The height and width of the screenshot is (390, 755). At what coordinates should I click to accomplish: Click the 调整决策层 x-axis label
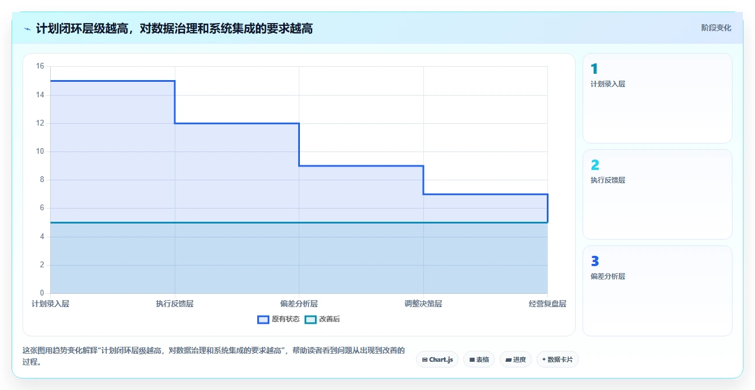tap(423, 304)
